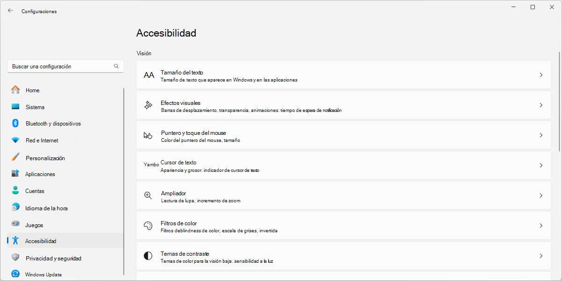
Task: Click the Cursor de texto title
Action: 178,163
